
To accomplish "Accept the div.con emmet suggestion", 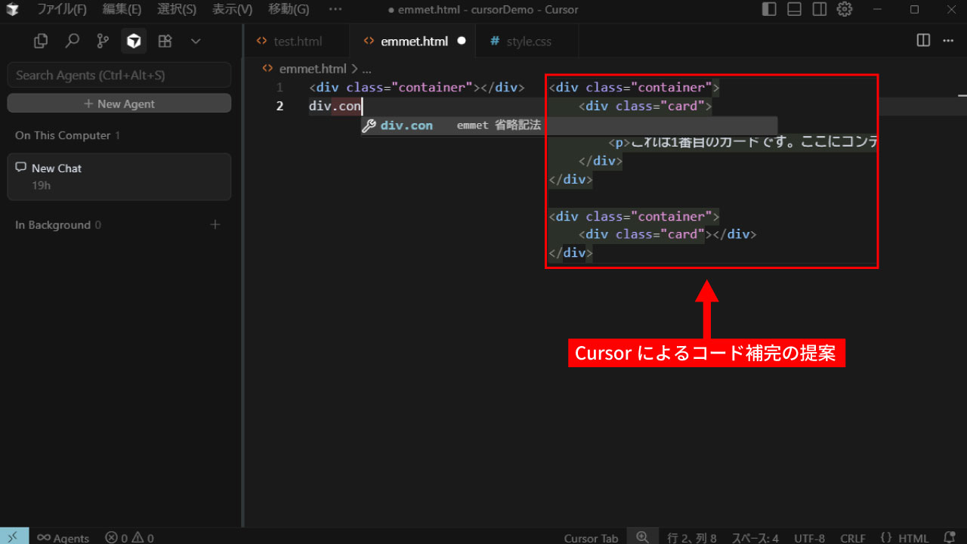I will click(x=569, y=125).
